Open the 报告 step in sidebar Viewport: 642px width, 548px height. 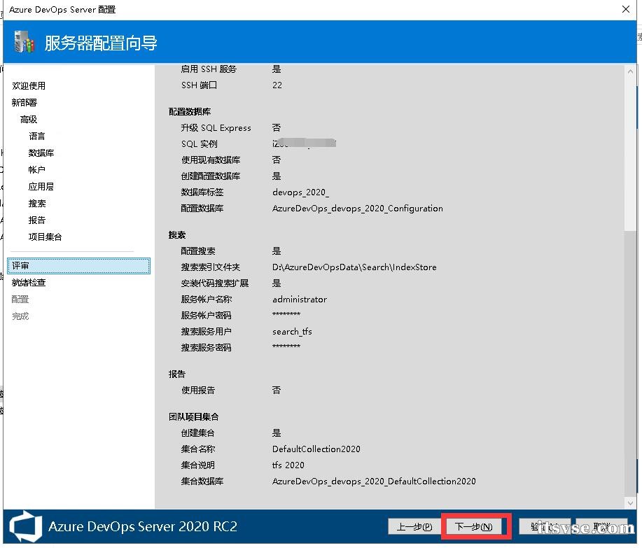tap(37, 220)
